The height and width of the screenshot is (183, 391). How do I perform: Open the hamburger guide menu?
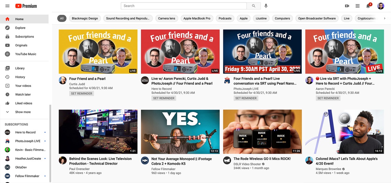point(8,6)
